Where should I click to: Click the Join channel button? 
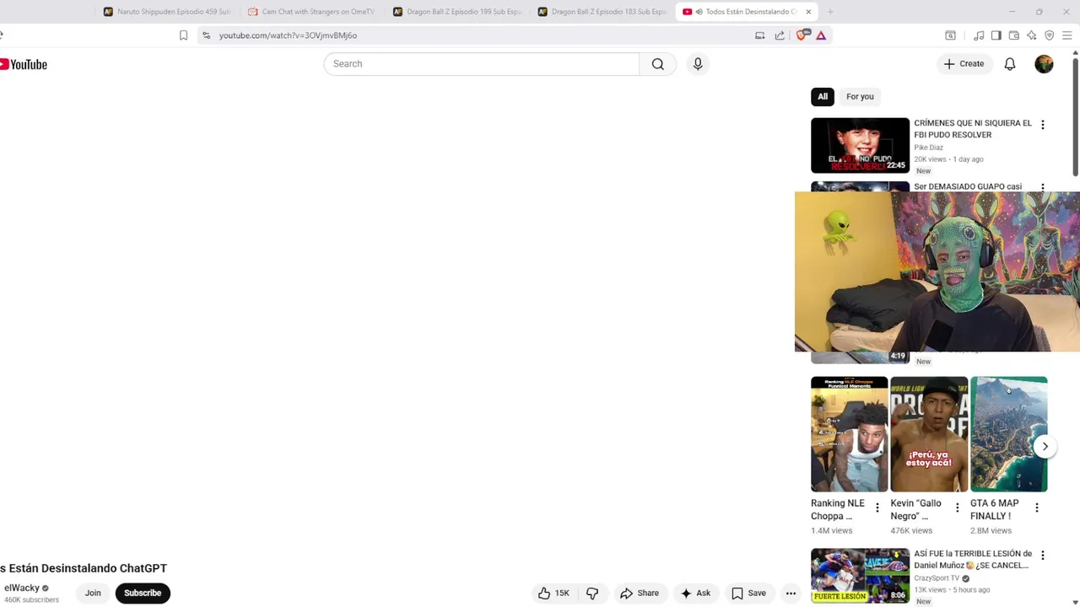point(93,594)
